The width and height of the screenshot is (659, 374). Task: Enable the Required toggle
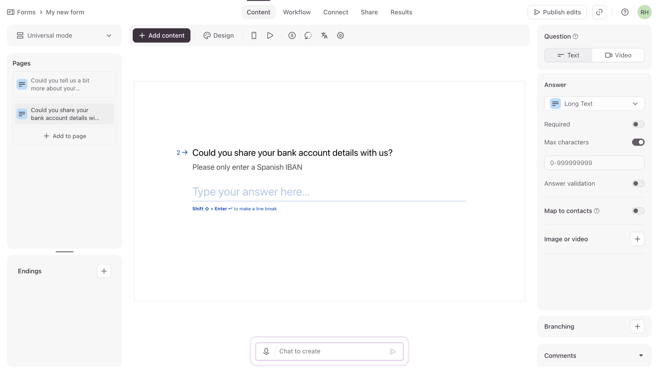(x=638, y=124)
